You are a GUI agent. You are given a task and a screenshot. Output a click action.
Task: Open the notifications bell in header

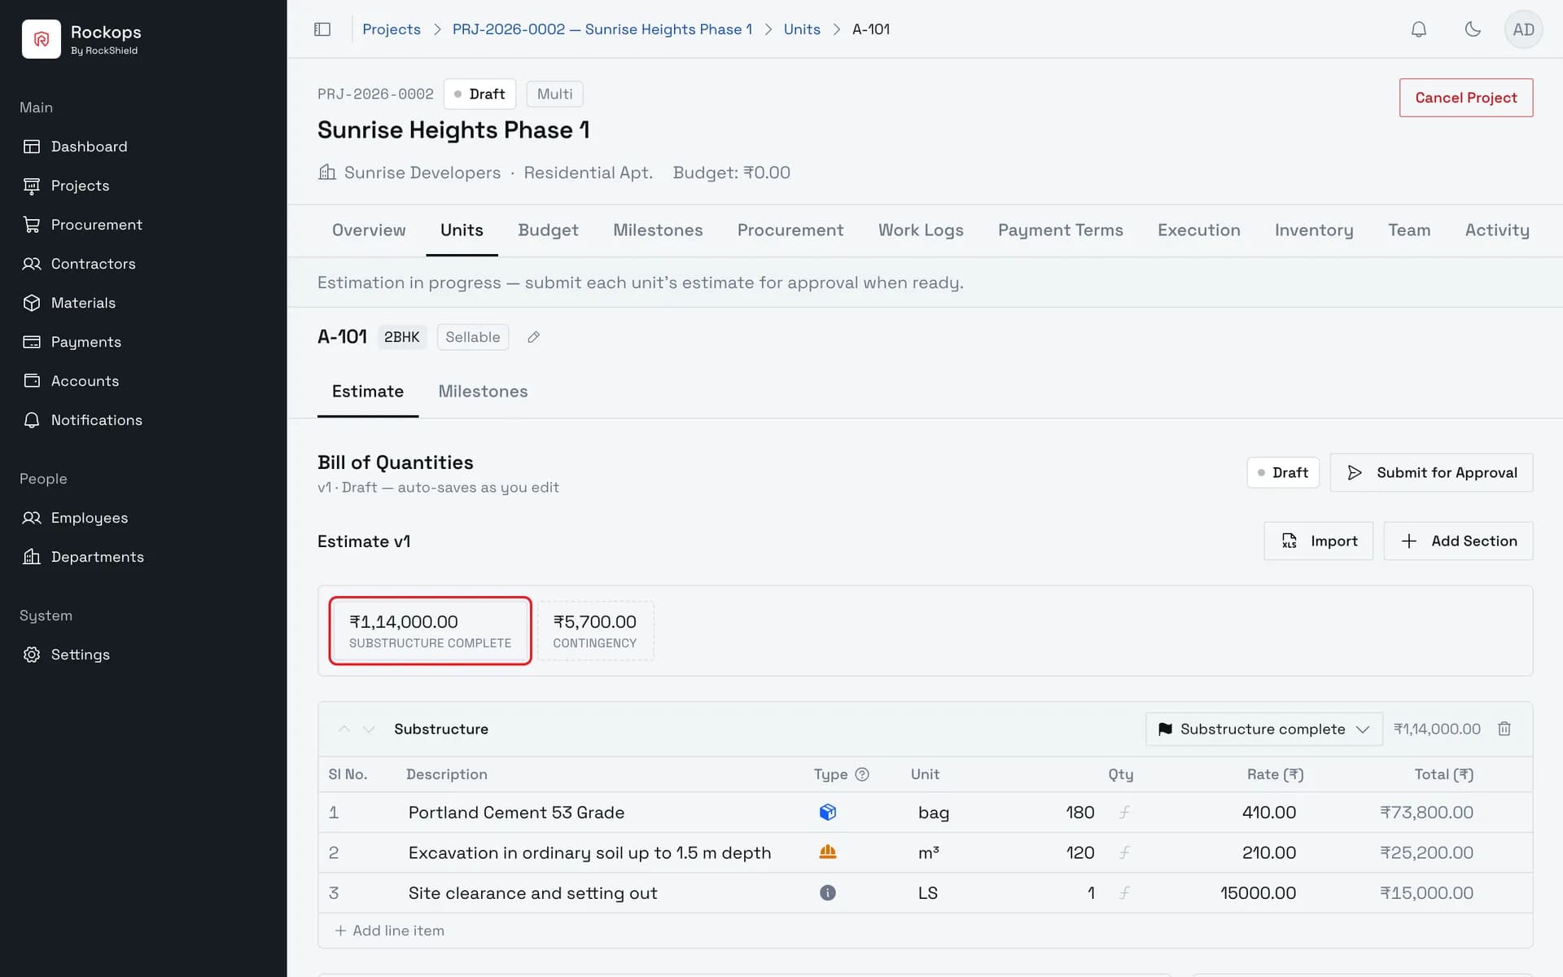1418,29
